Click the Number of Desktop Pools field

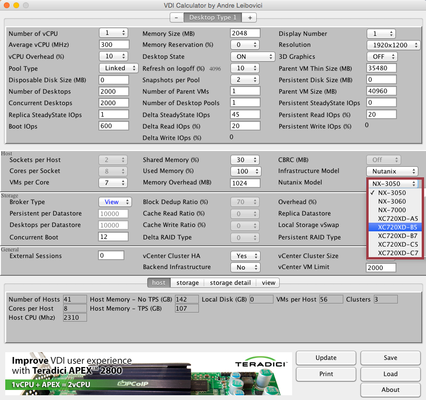point(245,102)
